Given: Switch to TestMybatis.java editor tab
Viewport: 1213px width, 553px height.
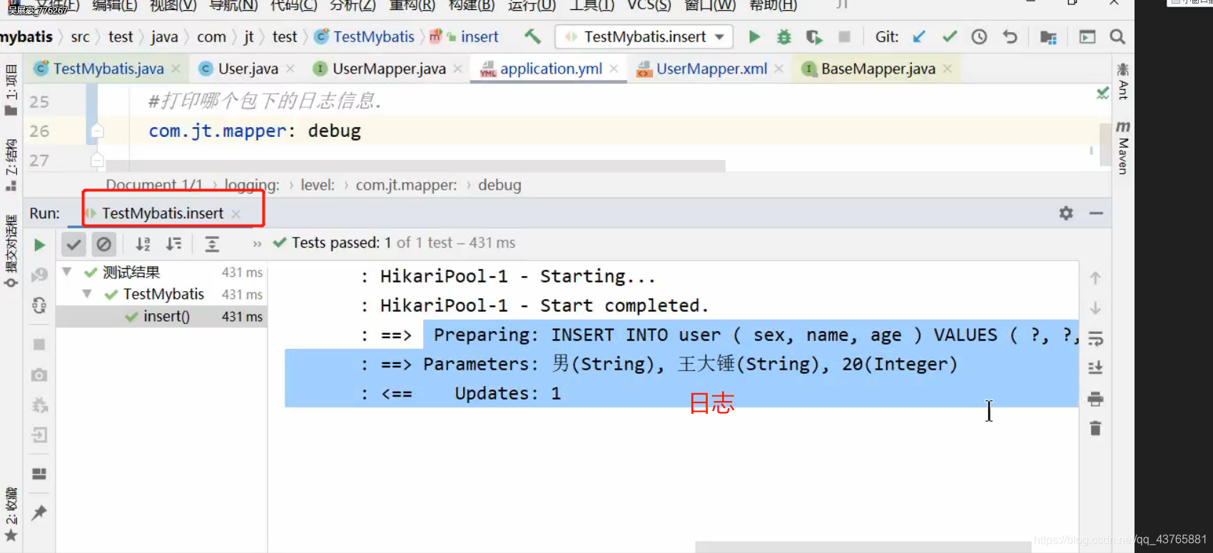Looking at the screenshot, I should 108,69.
